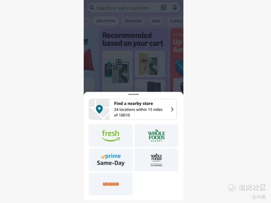Image resolution: width=271 pixels, height=203 pixels.
Task: Open nearby store chevron arrow
Action: point(172,109)
